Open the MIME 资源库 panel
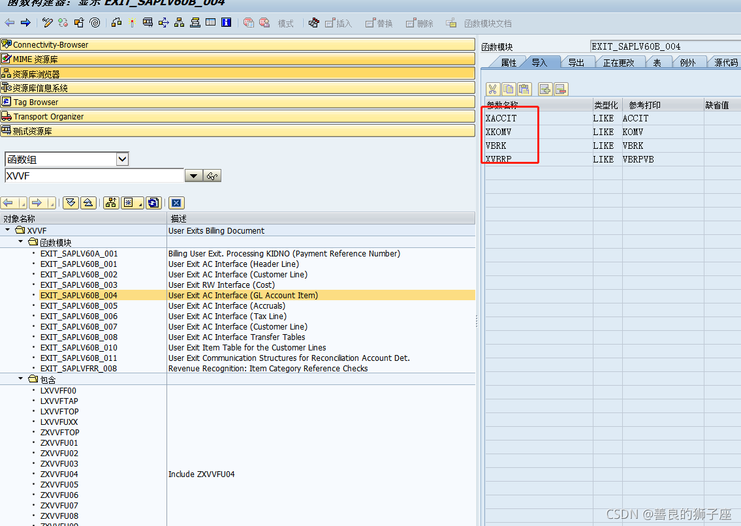741x526 pixels. [238, 59]
